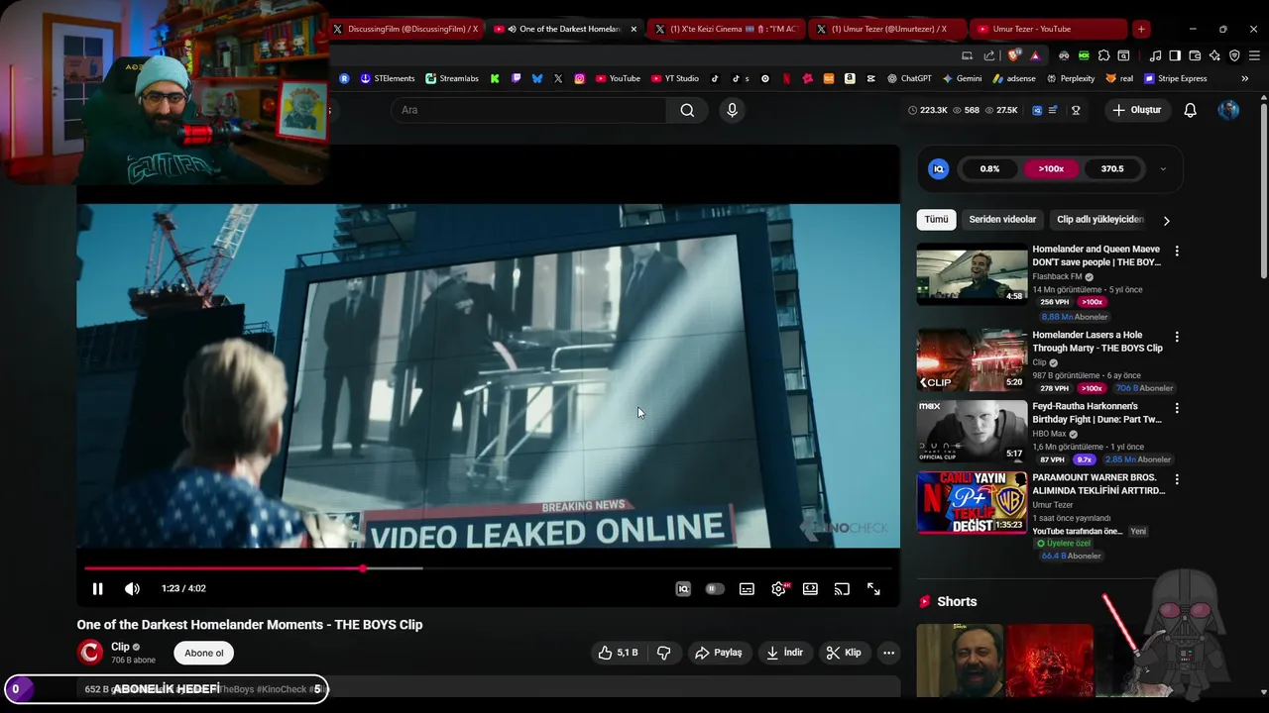Open the account profile avatar
This screenshot has width=1269, height=713.
1228,110
